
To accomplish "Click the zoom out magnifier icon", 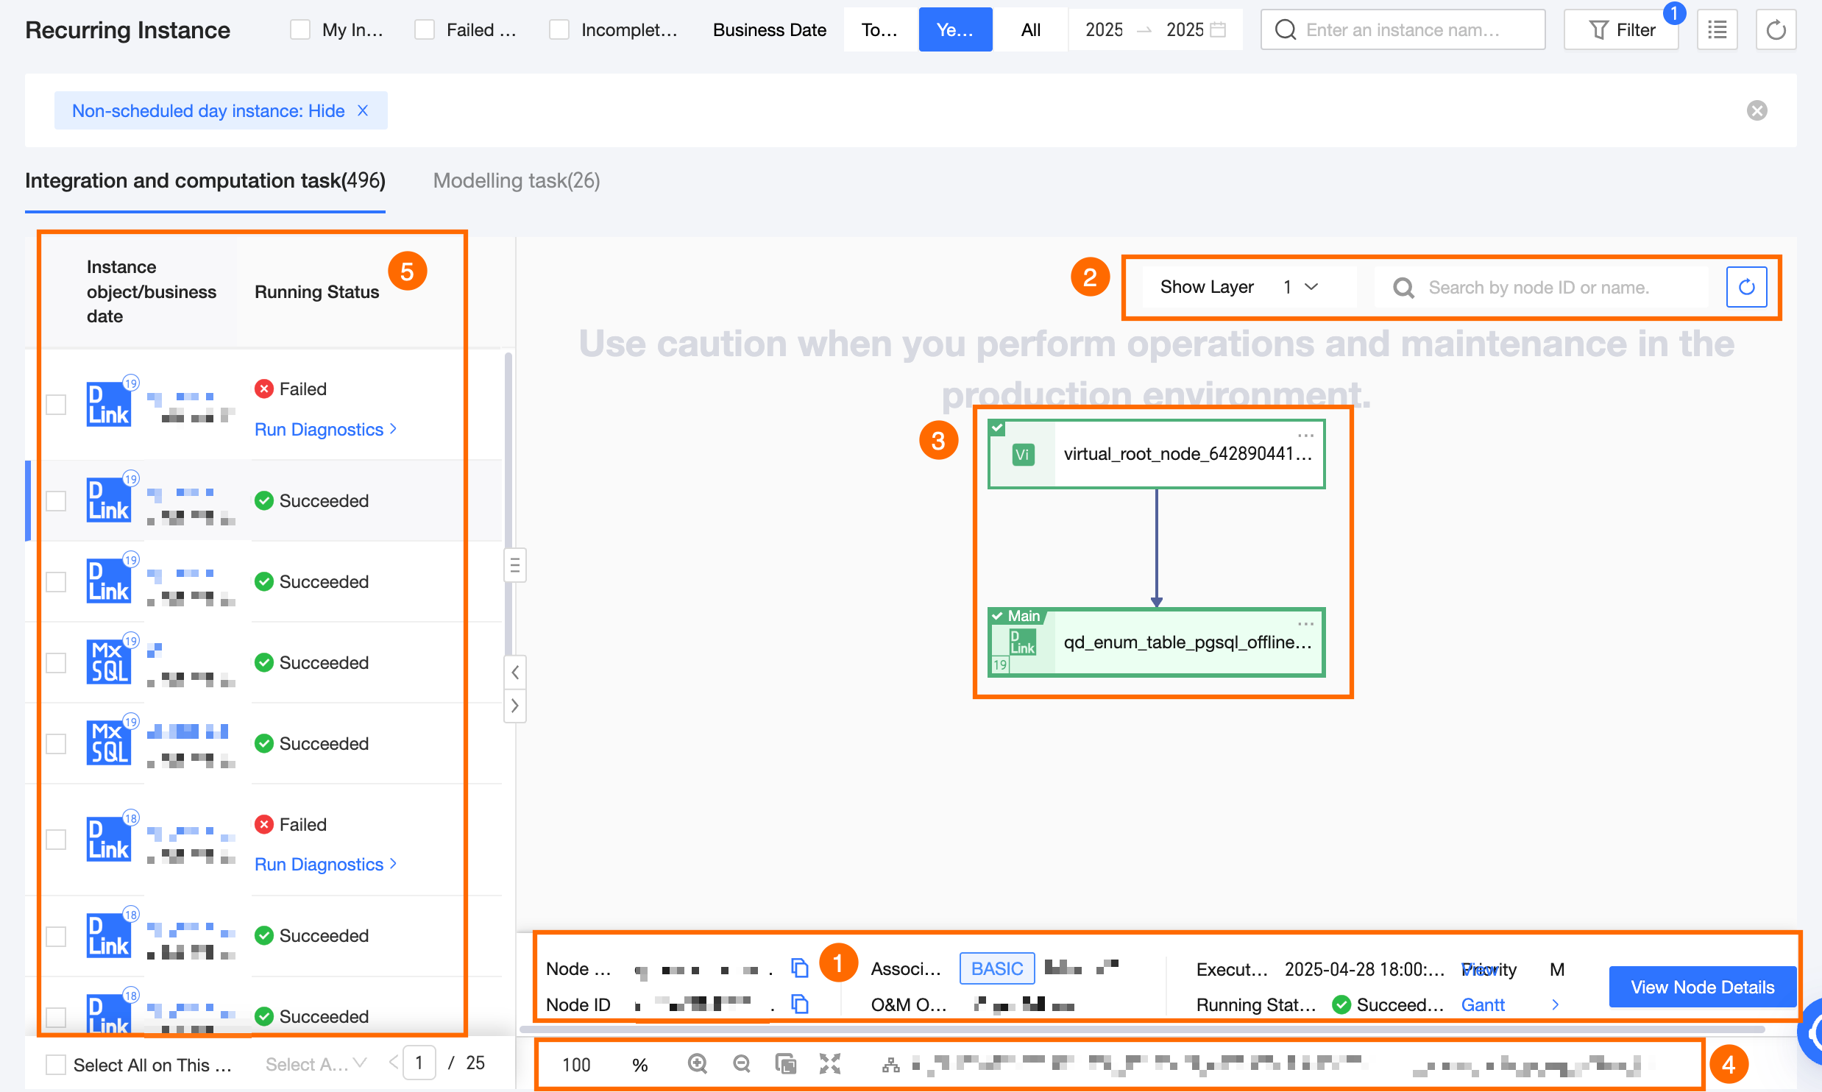I will click(x=742, y=1063).
